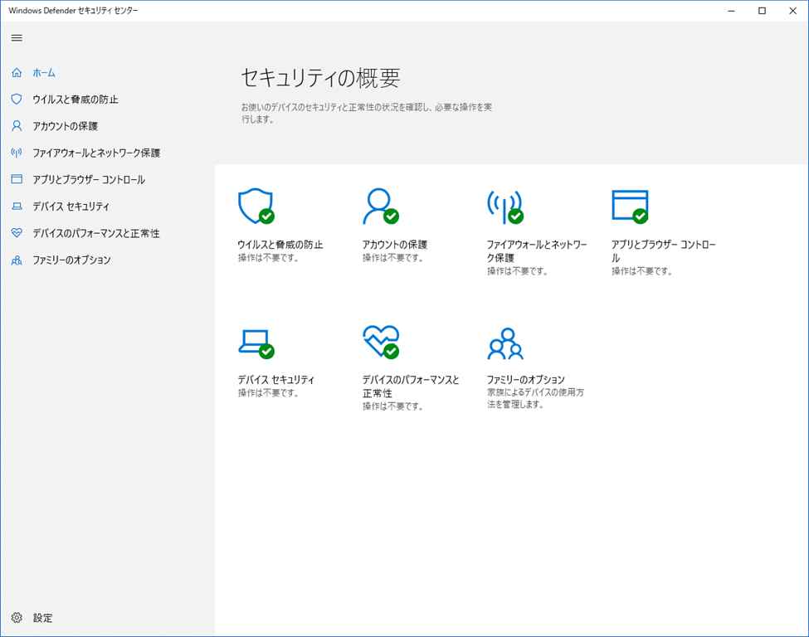Click the heart icon for device health in sidebar

point(17,233)
